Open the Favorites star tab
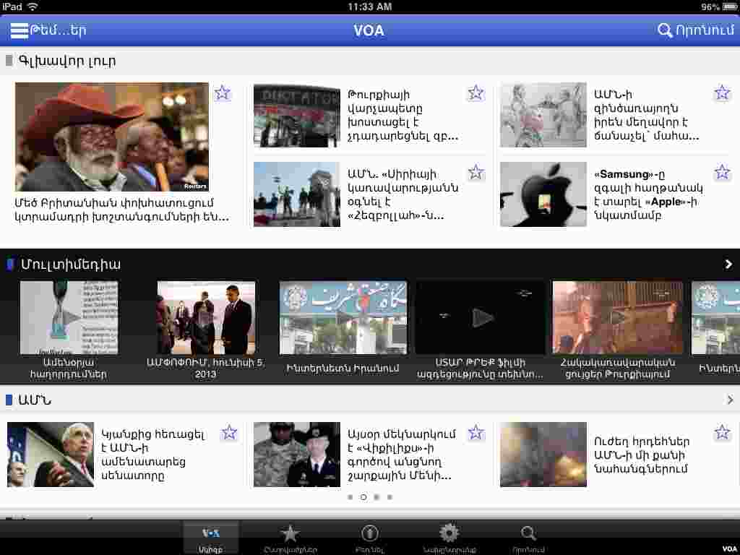Image resolution: width=740 pixels, height=555 pixels. tap(290, 539)
